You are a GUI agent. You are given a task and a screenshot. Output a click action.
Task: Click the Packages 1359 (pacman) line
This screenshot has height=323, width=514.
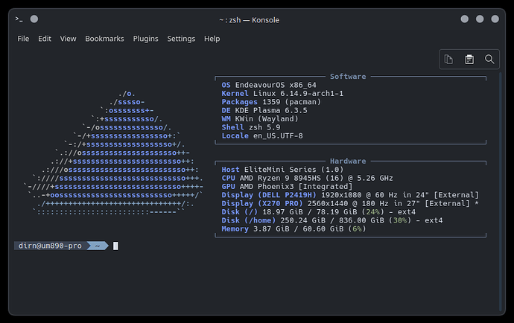pos(271,102)
